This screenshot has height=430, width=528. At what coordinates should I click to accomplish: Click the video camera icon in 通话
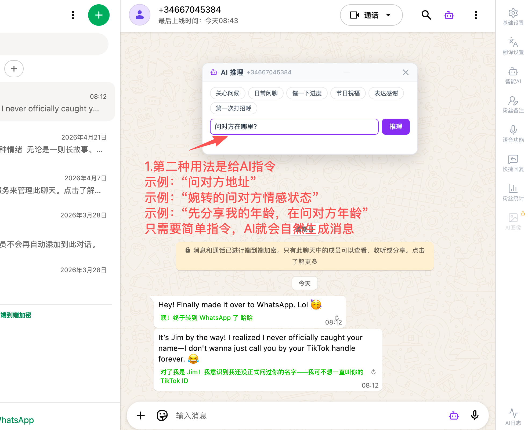[355, 15]
